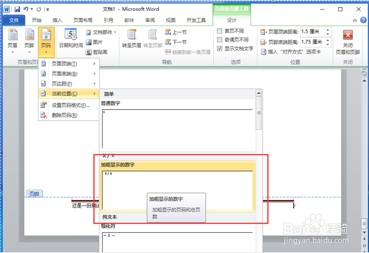
Task: Select the 加粗显示的数字 page number style
Action: (x=177, y=187)
